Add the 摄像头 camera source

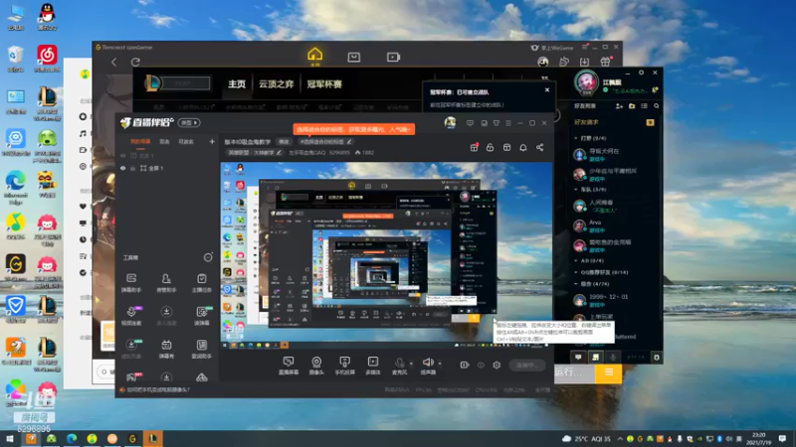[x=316, y=366]
